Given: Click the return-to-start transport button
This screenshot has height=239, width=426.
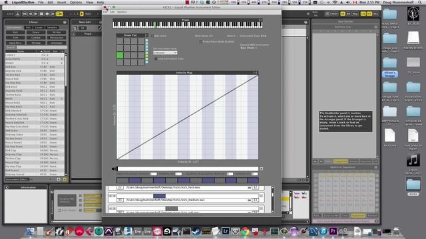Looking at the screenshot, I should tap(25, 14).
